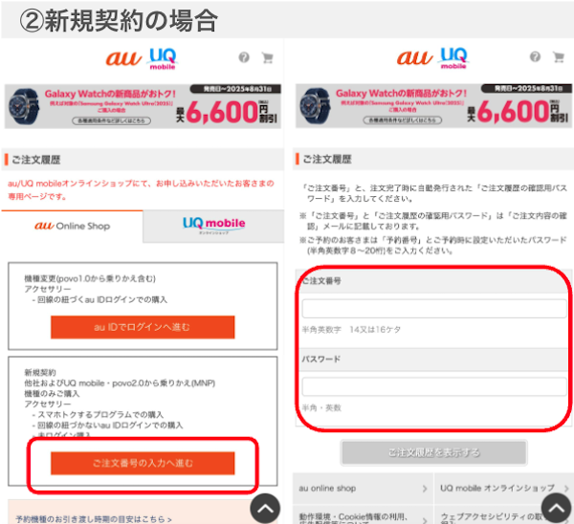Screen dimensions: 574x524
Task: Click 半角英数字 14又は16ケタ hint text
Action: [x=351, y=330]
